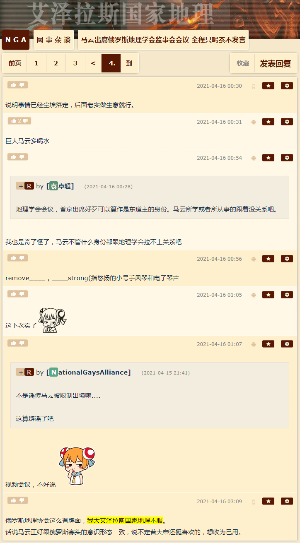Favorite the 01:05 post with the star icon
Viewport: 300px width, 543px height.
pyautogui.click(x=268, y=295)
